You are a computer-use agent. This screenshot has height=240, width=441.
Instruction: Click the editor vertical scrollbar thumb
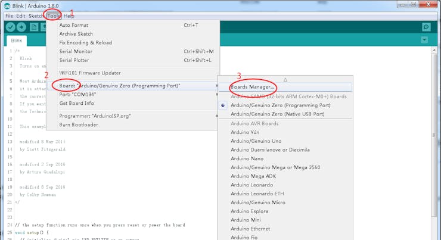[434, 135]
